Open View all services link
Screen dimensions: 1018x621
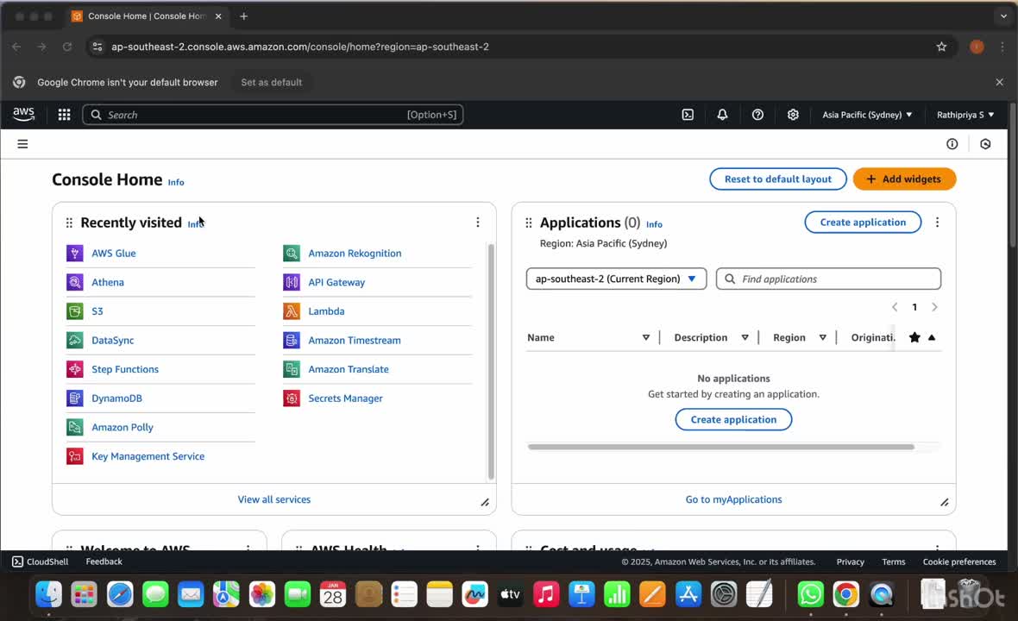(x=274, y=499)
